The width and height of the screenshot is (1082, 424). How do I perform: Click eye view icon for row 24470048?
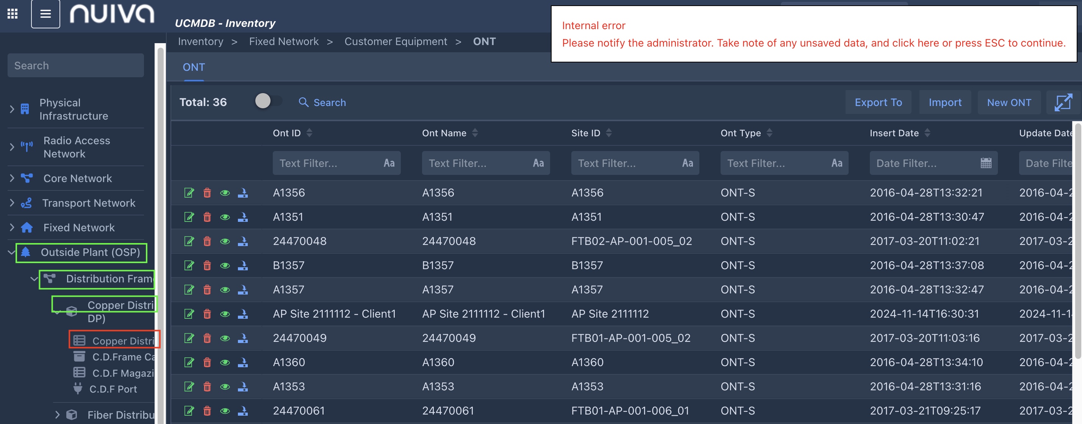pos(225,242)
